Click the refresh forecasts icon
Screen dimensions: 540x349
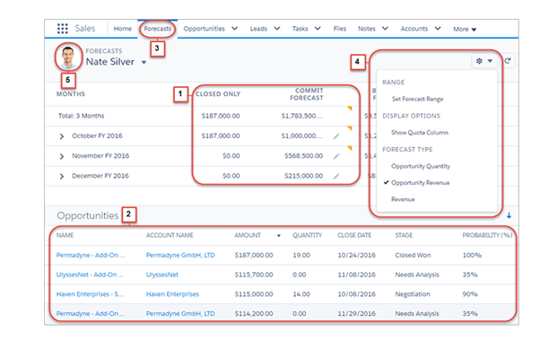tap(508, 61)
